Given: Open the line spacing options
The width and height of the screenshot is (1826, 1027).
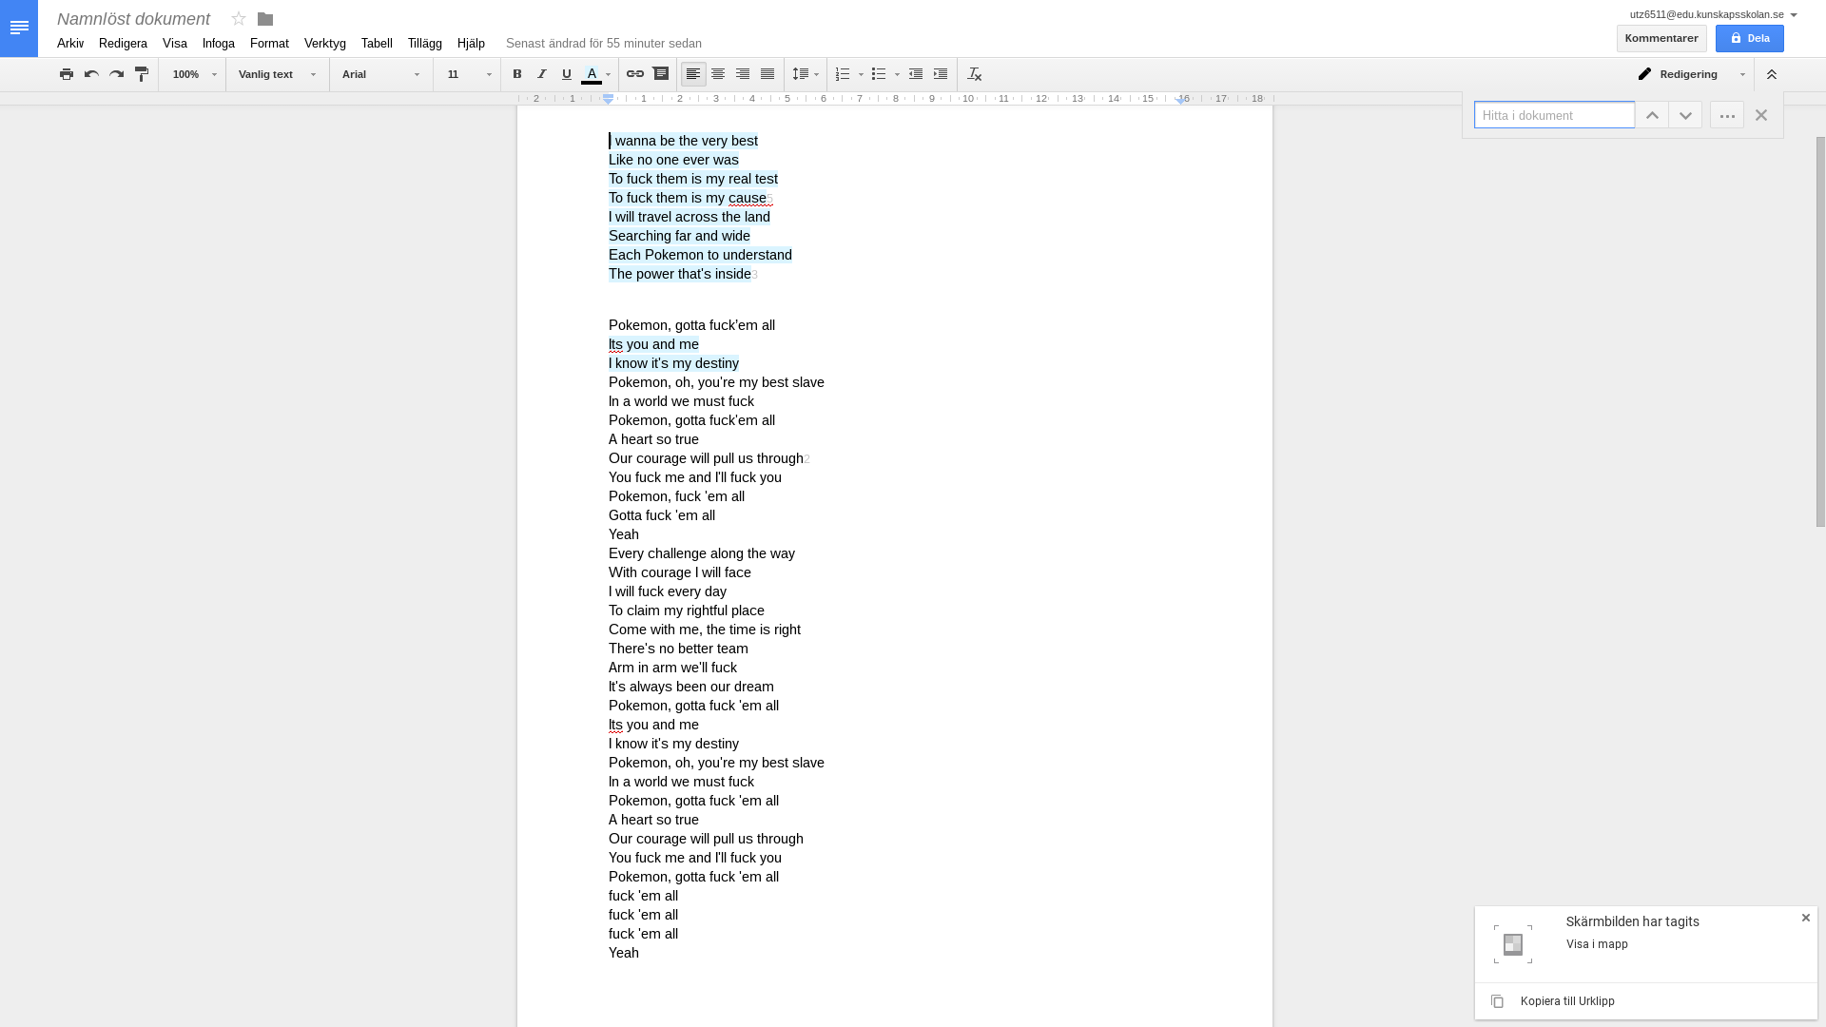Looking at the screenshot, I should 806,74.
